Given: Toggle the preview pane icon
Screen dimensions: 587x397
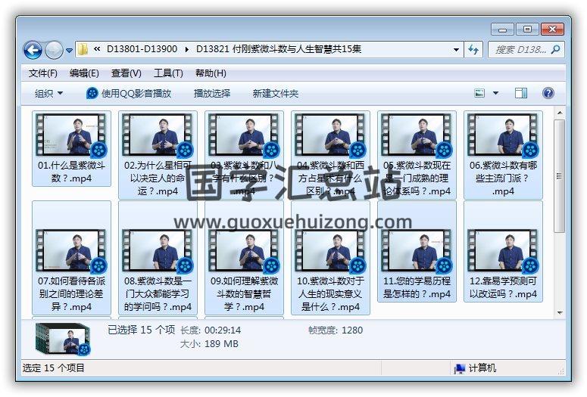Looking at the screenshot, I should point(521,93).
